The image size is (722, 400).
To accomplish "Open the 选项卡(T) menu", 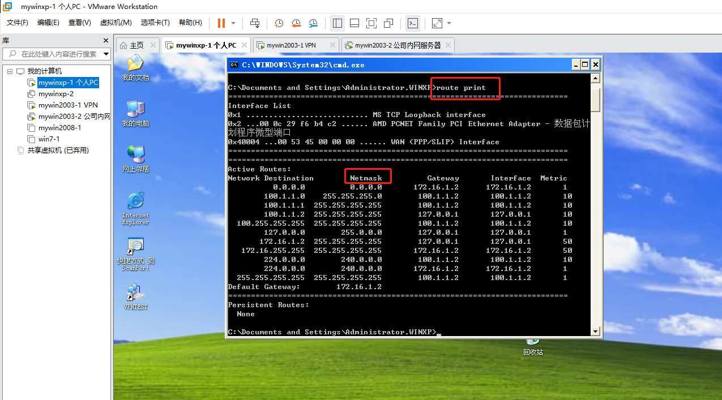I will tap(155, 23).
